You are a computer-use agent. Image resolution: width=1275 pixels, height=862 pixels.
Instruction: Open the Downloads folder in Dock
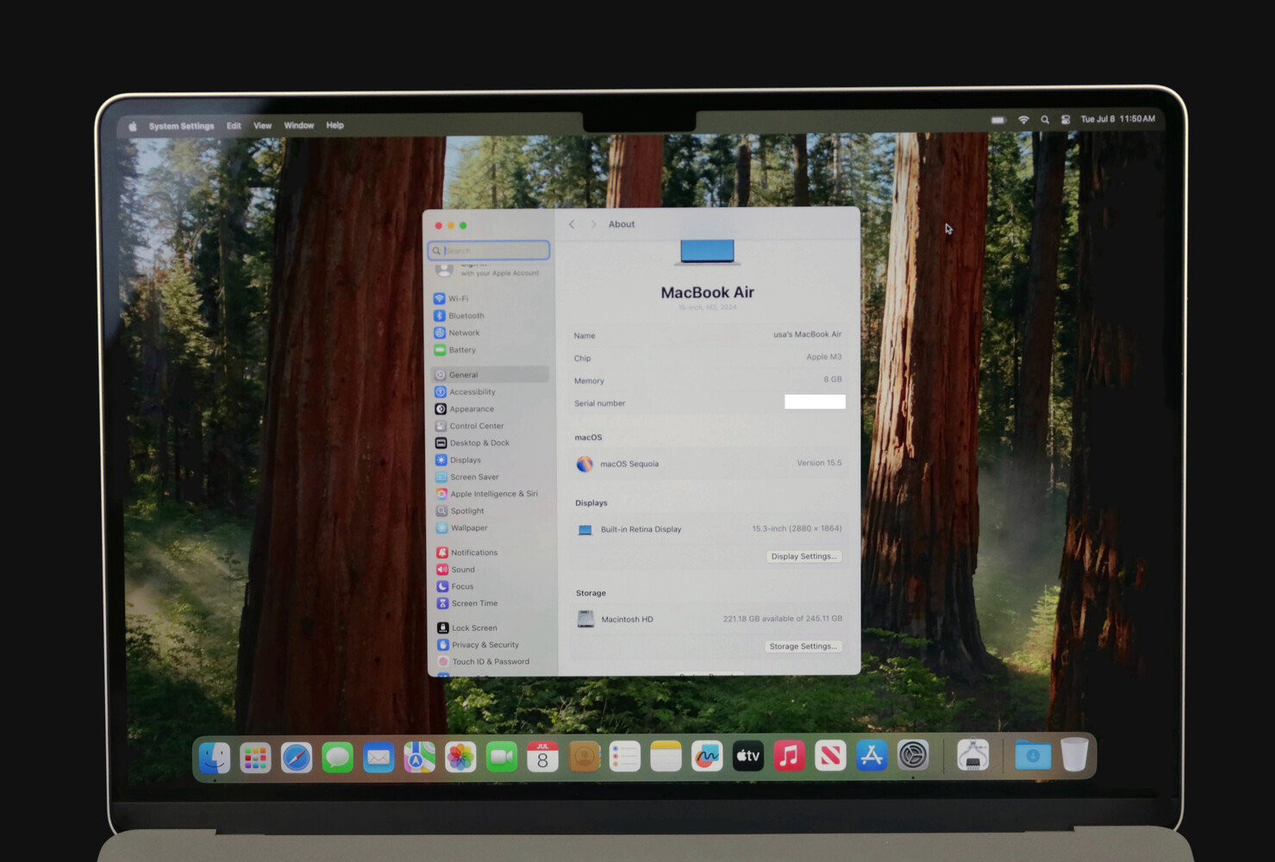(x=1033, y=755)
